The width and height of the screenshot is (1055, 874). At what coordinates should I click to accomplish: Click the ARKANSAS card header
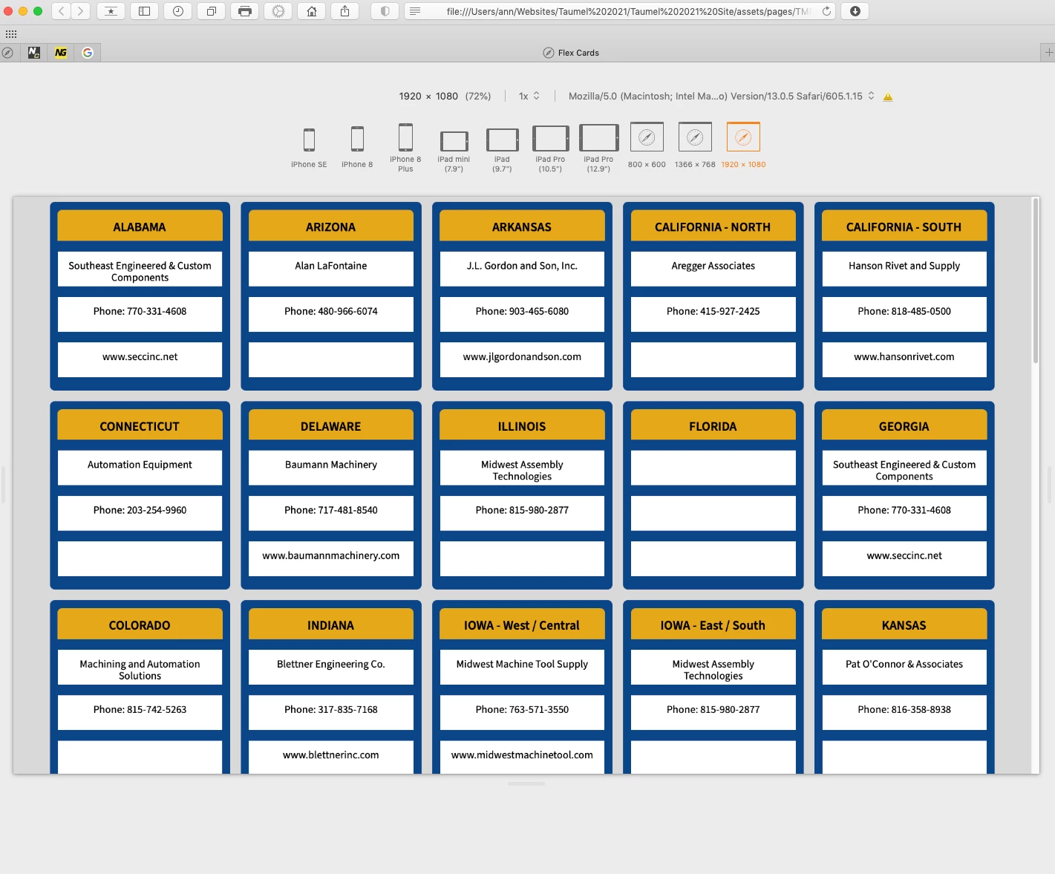(x=522, y=226)
